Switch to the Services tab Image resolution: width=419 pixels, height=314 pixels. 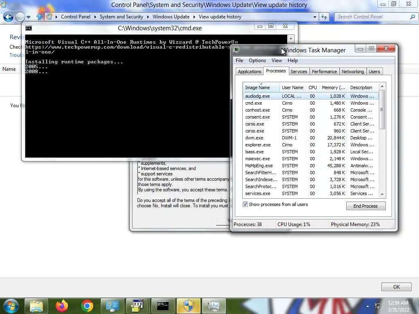[299, 72]
